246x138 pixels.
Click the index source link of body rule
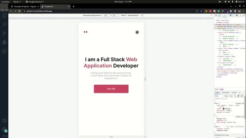click(239, 103)
